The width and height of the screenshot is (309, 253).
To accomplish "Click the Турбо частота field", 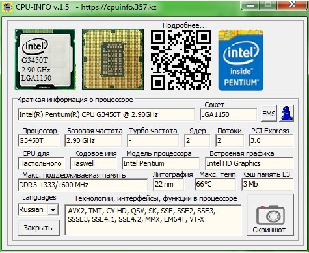I will point(153,140).
